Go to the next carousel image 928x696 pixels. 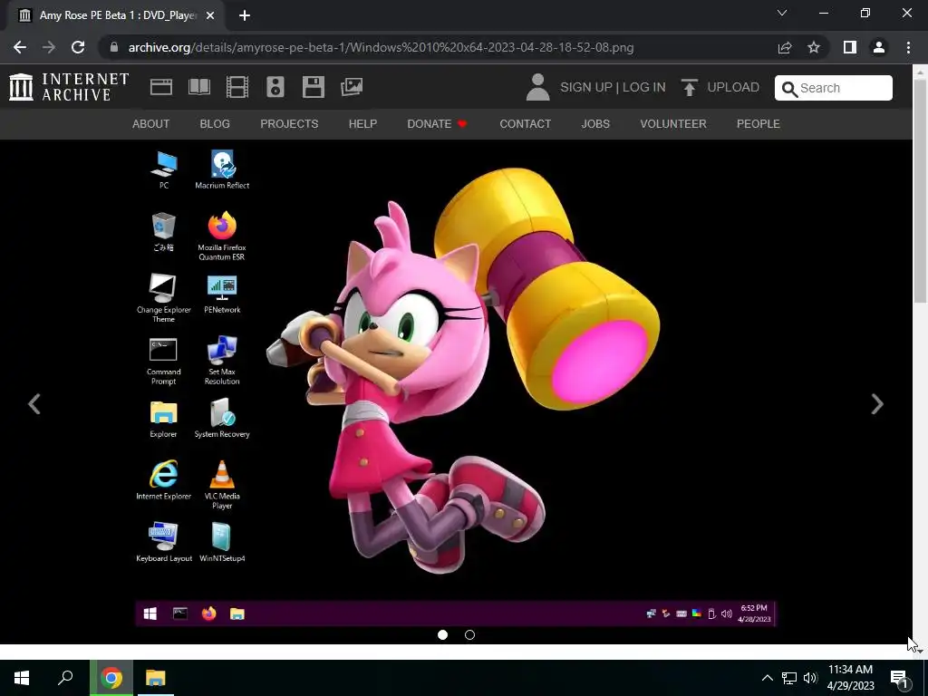click(x=877, y=404)
